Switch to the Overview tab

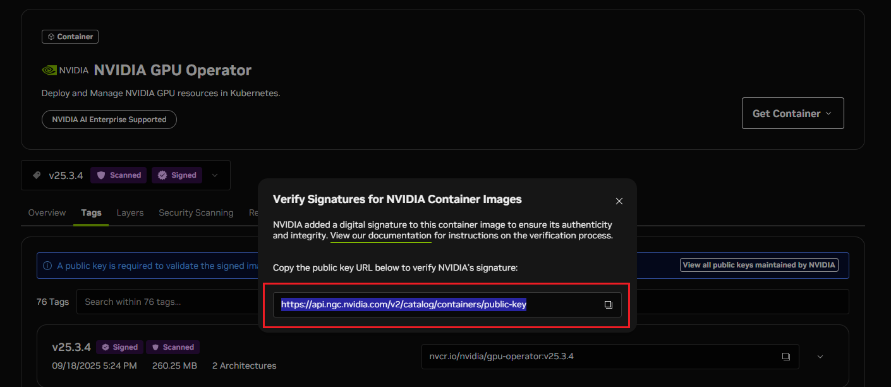[x=47, y=212]
